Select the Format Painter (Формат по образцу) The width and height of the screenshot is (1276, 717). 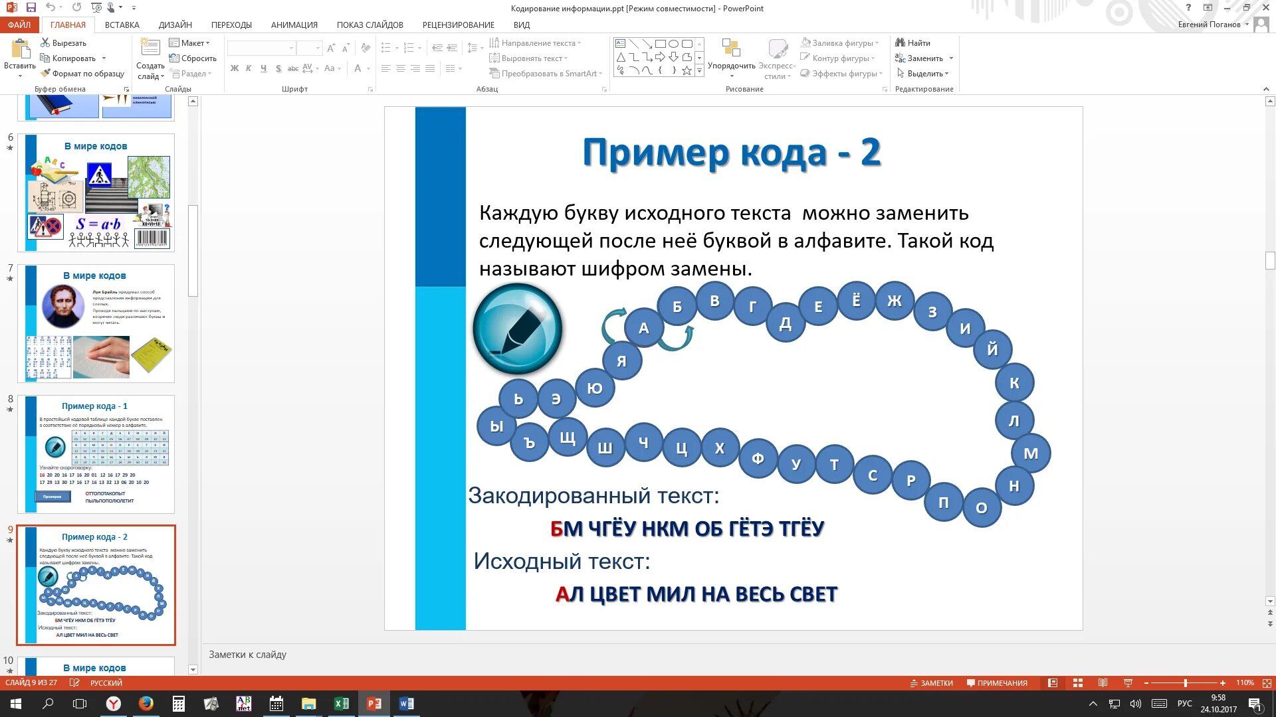(x=82, y=74)
